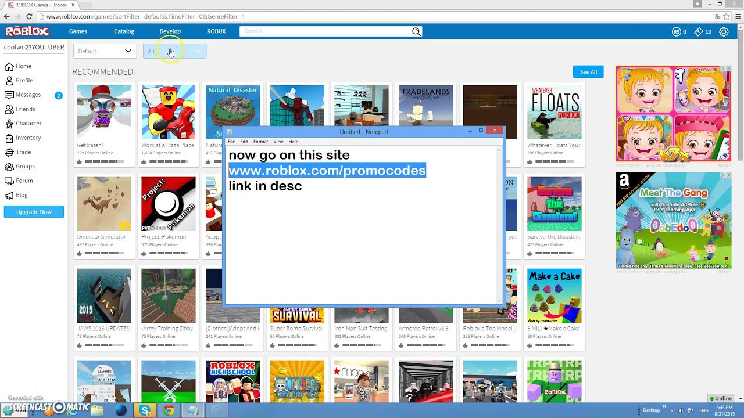Click the 'link in desc' text line
This screenshot has height=418, width=744.
click(265, 186)
